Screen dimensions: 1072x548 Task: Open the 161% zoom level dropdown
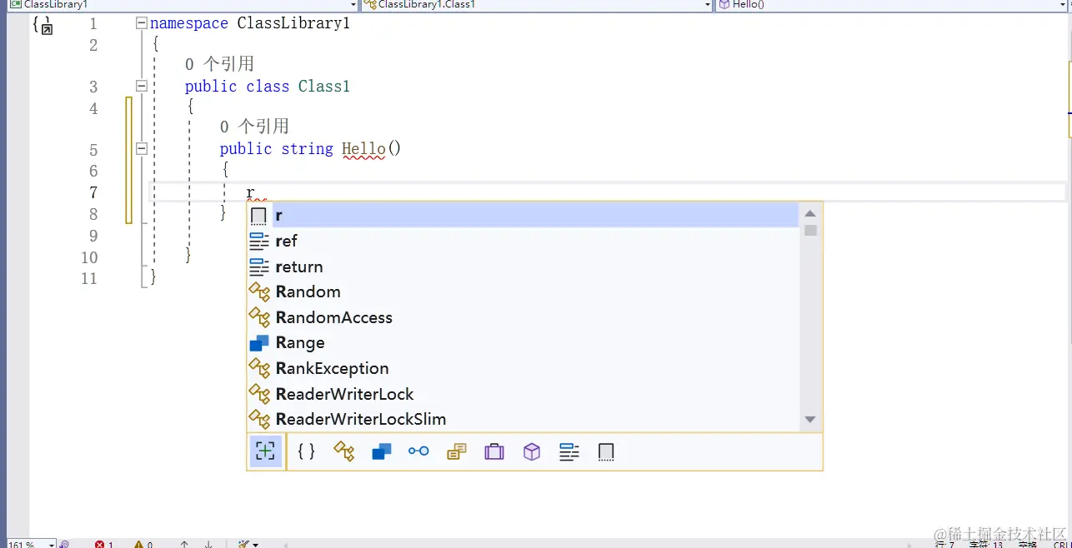tap(52, 545)
